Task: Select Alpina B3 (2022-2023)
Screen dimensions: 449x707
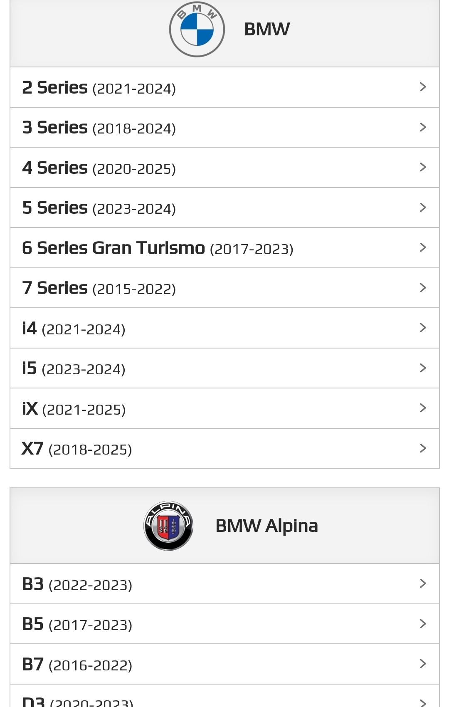Action: [224, 584]
